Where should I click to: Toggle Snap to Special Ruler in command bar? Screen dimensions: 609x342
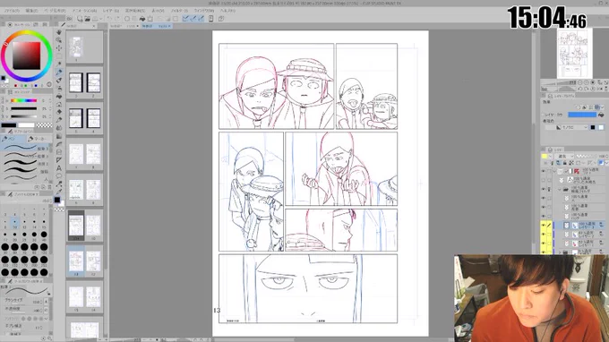(x=193, y=18)
